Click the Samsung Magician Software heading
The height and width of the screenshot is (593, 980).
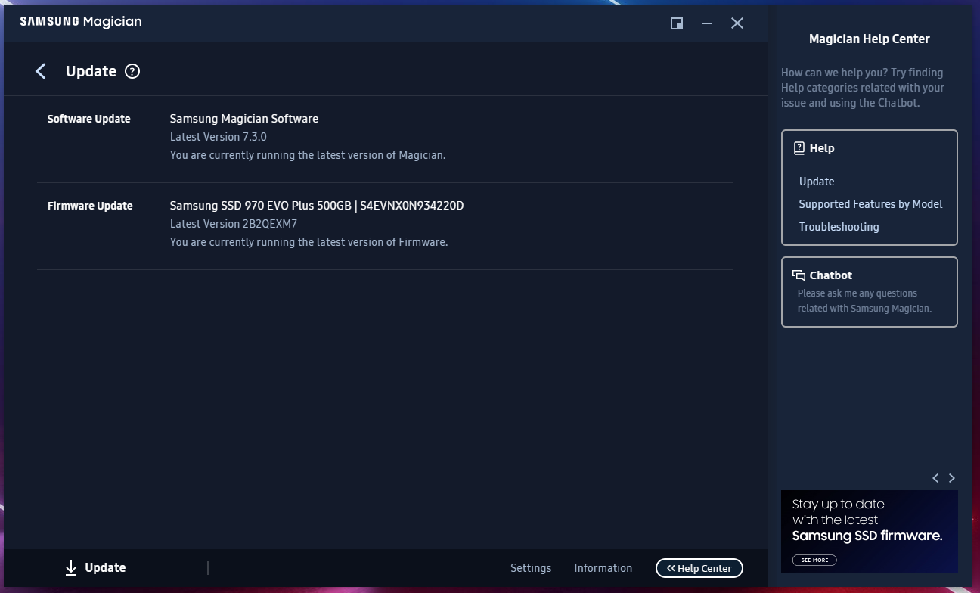tap(244, 119)
